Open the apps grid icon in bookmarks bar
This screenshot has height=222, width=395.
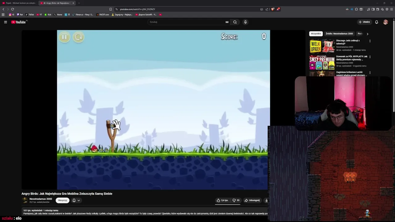coord(3,14)
